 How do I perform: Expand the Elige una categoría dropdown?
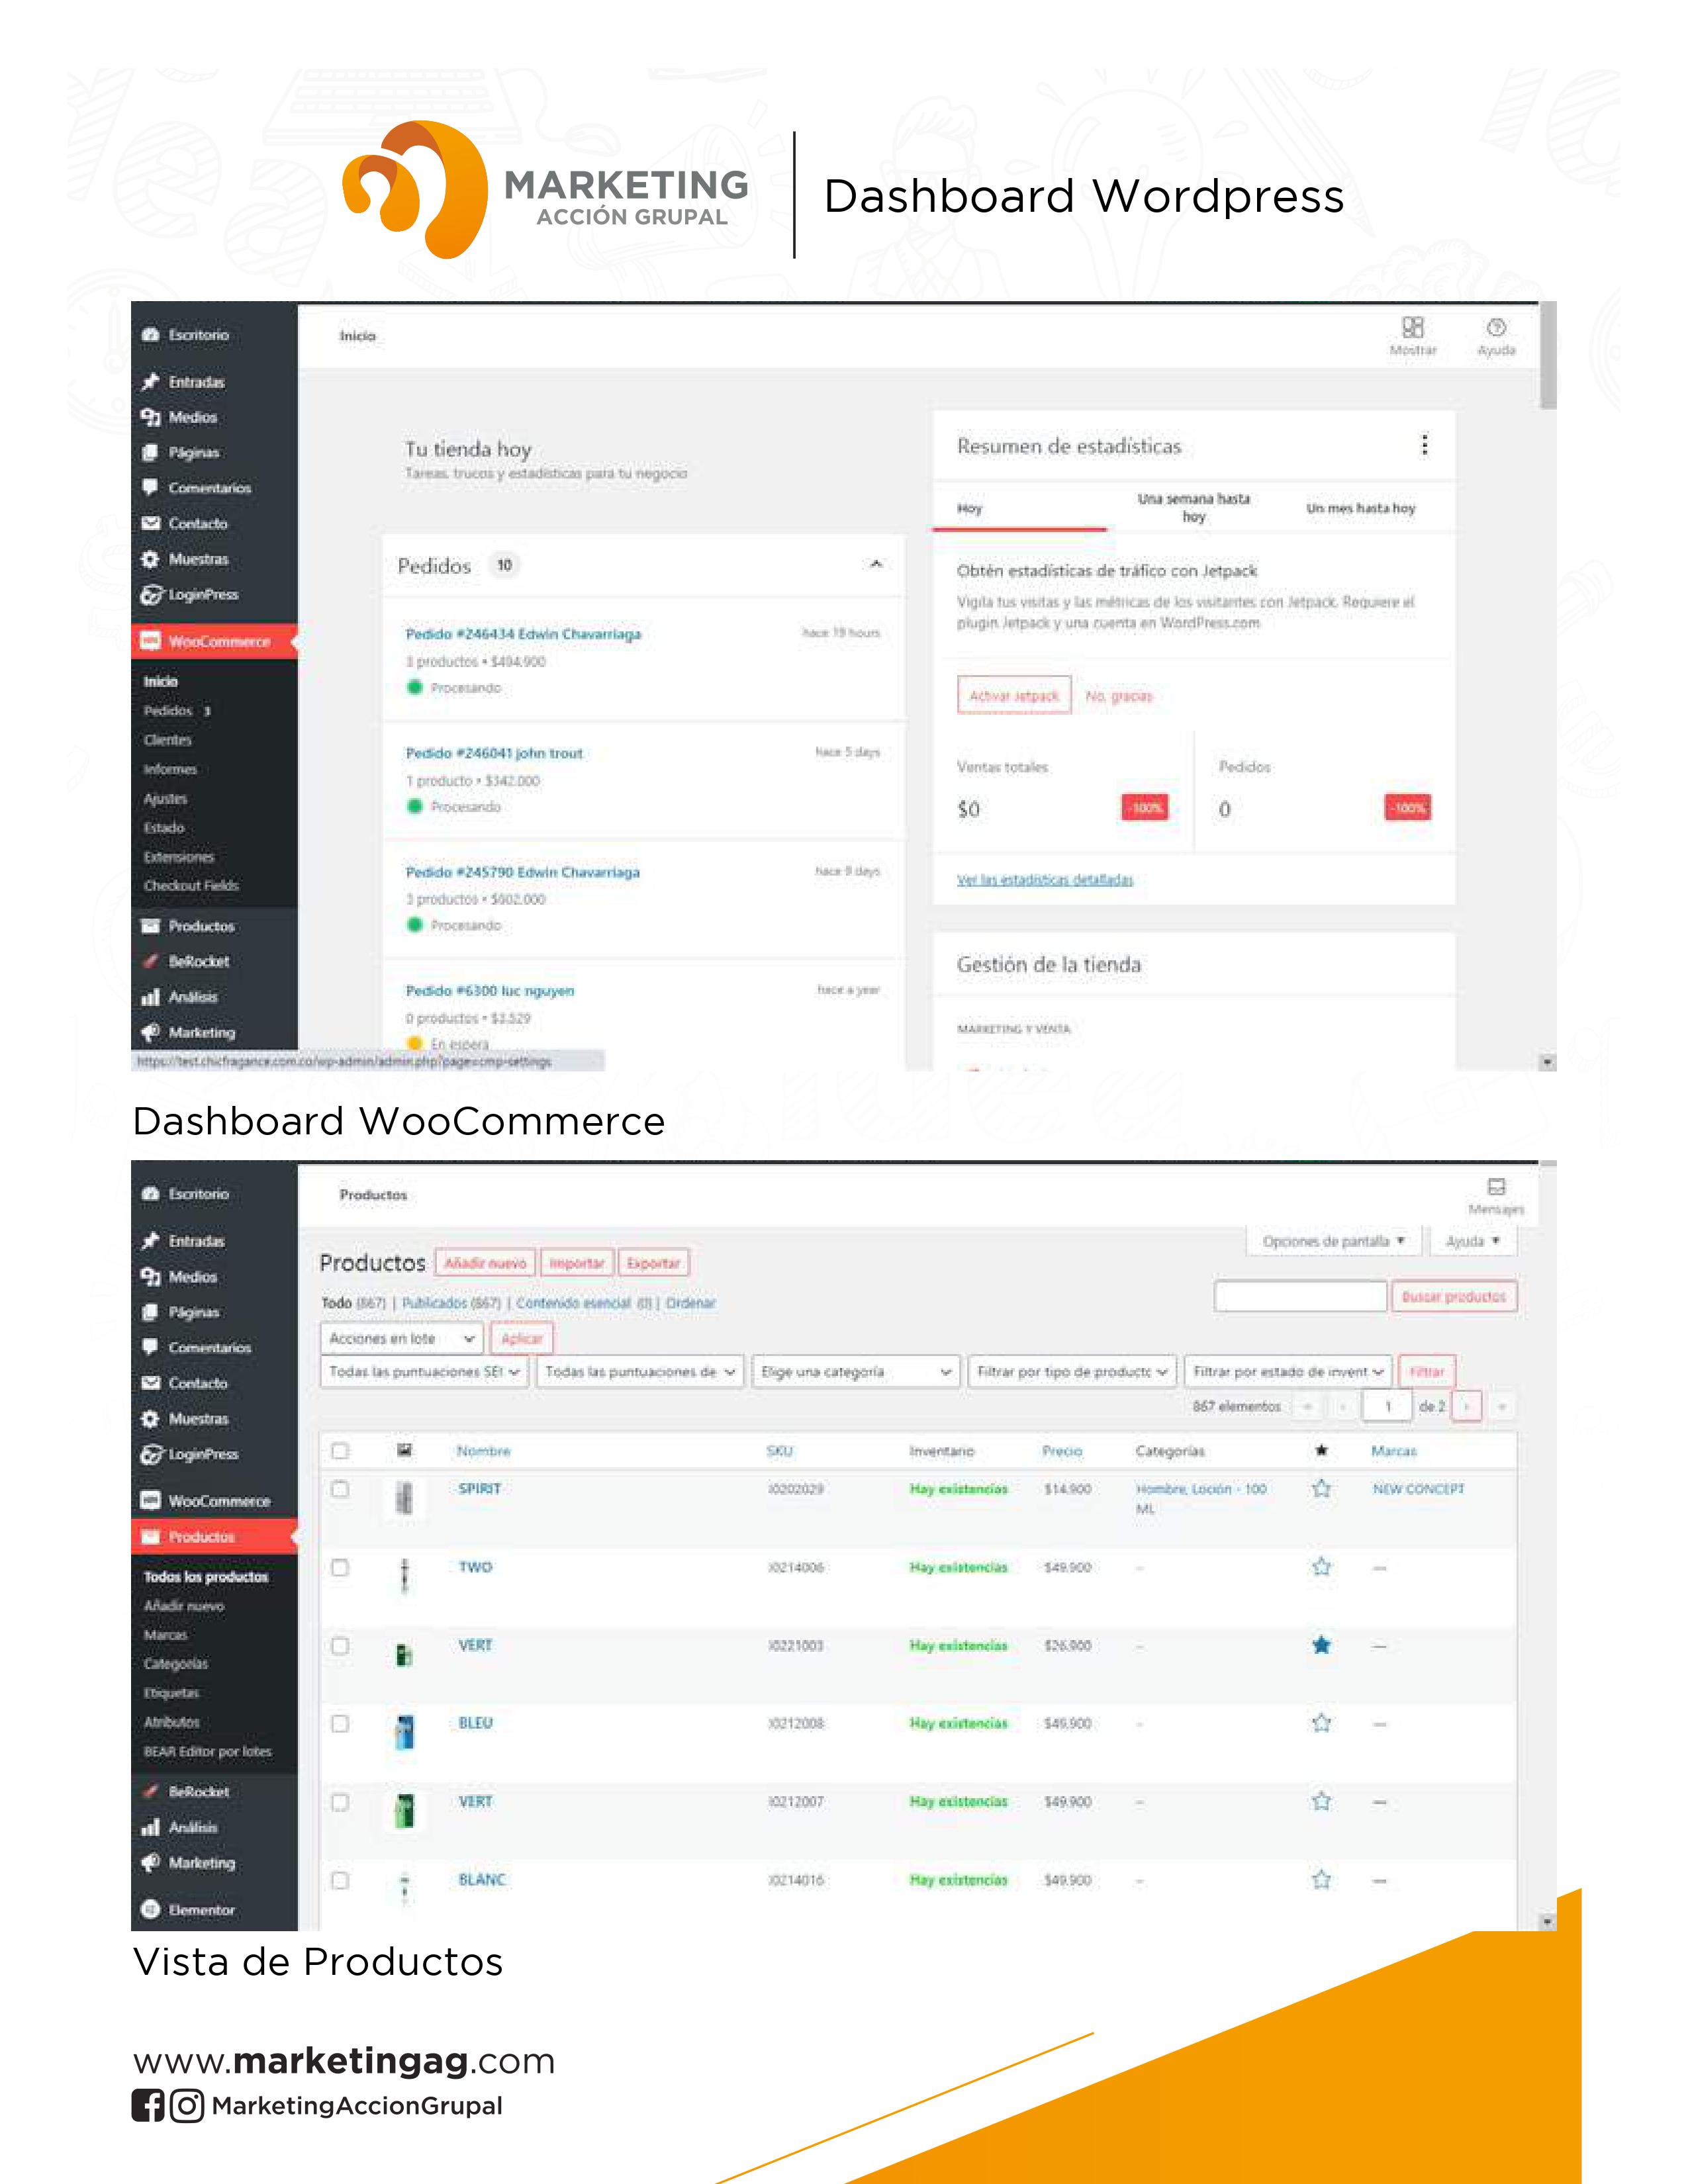(x=855, y=1372)
